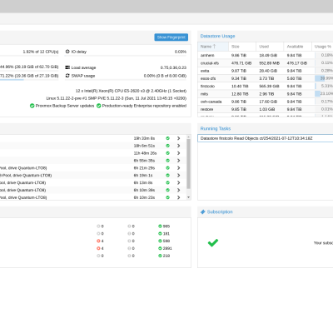Viewport: 333px width, 333px height.
Task: Click the status icon of the 6h 21m task
Action: [x=167, y=168]
